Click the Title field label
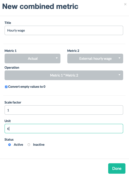Viewport: 129px width, 177px height. [8, 23]
